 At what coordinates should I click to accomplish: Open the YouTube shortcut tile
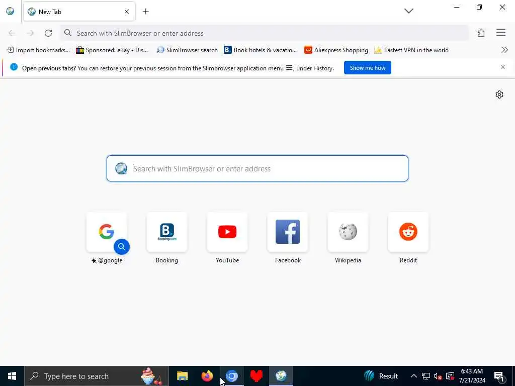pyautogui.click(x=227, y=232)
